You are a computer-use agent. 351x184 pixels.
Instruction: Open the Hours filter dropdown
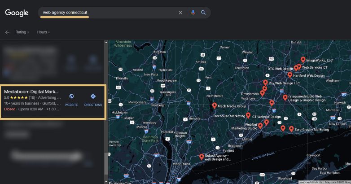pos(43,32)
